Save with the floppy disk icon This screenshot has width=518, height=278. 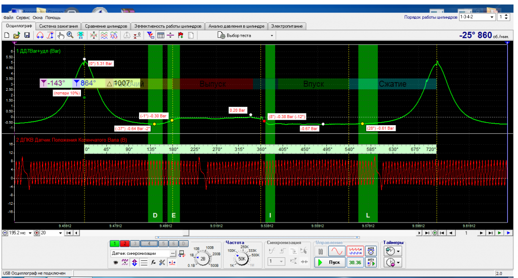pyautogui.click(x=27, y=35)
